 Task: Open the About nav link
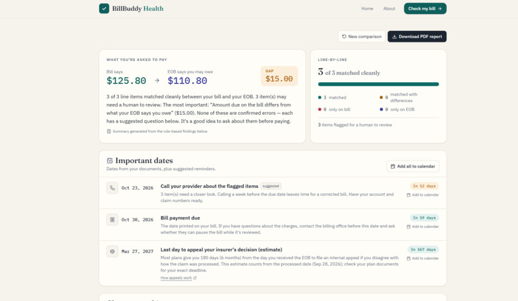pyautogui.click(x=389, y=8)
